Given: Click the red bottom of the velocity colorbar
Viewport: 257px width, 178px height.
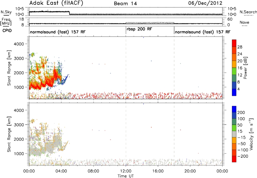Looking at the screenshot, I should pyautogui.click(x=234, y=159).
